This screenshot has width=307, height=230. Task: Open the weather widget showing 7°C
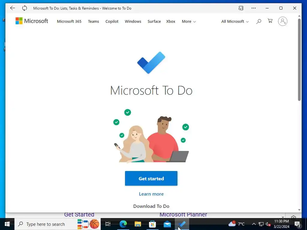pyautogui.click(x=237, y=224)
